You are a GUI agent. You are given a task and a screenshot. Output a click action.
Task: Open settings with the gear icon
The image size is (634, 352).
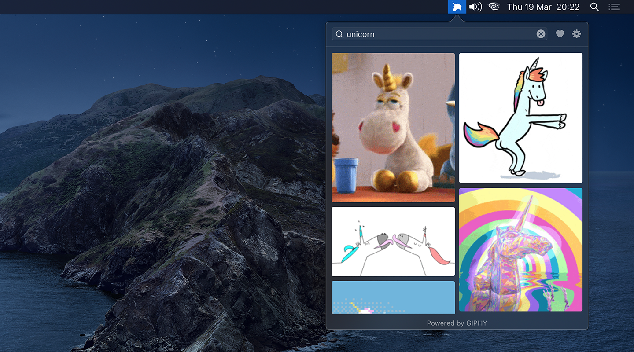576,34
